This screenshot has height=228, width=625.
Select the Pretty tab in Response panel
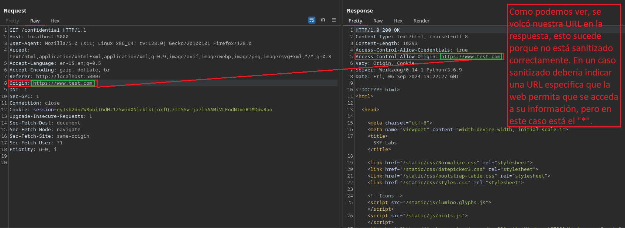coord(355,21)
